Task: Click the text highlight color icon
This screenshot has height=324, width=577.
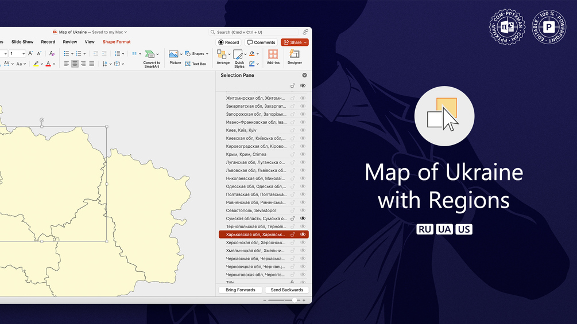Action: tap(36, 64)
